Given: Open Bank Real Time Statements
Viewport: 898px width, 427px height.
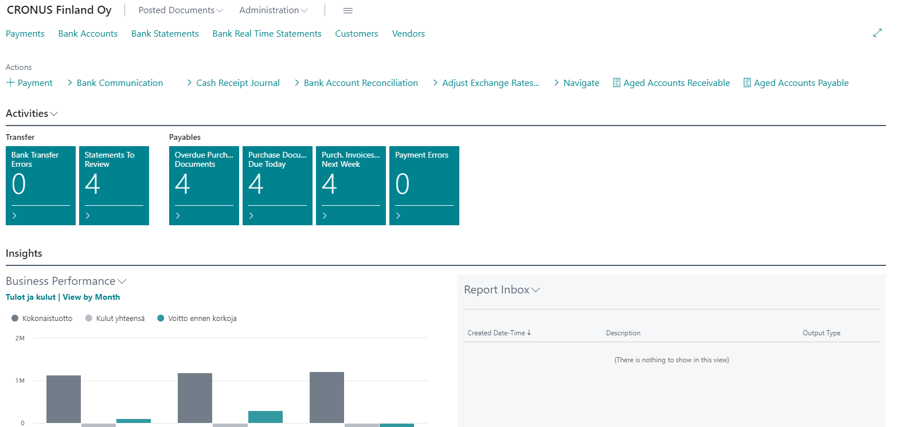Looking at the screenshot, I should (x=267, y=33).
